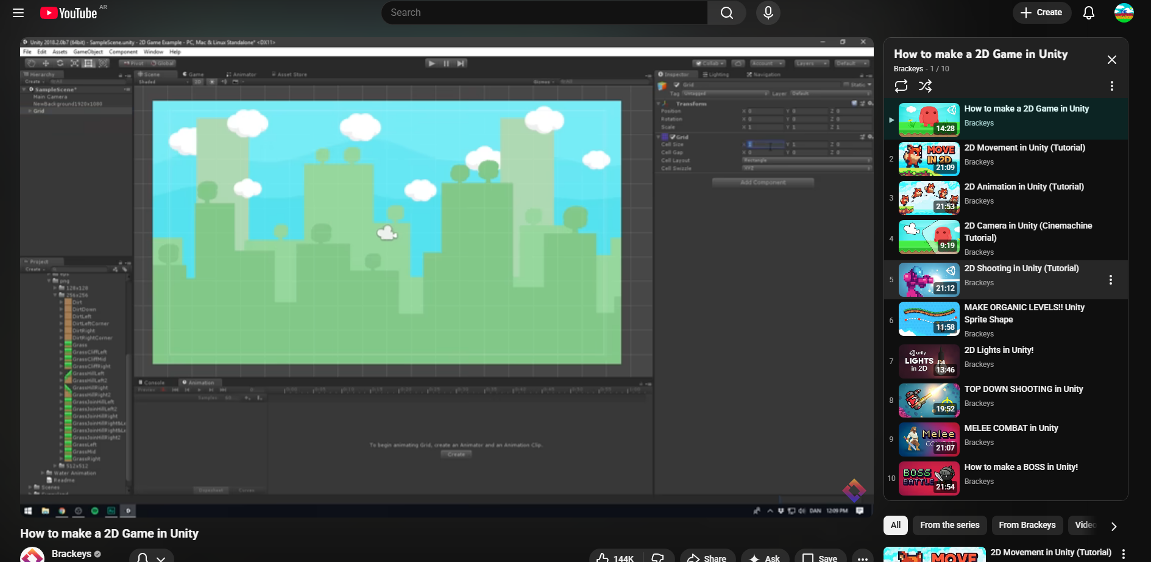The width and height of the screenshot is (1151, 562).
Task: Open the account avatar menu
Action: 1124,13
